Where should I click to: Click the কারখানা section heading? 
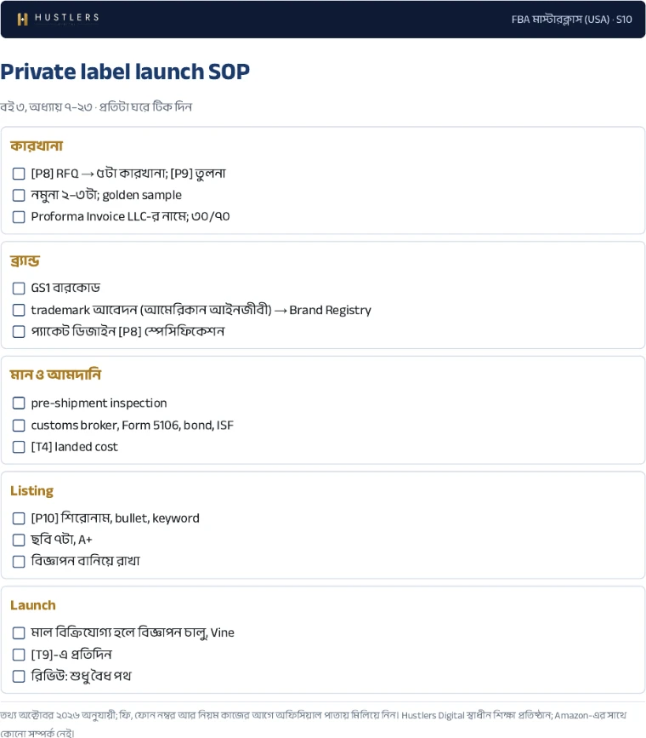click(x=37, y=146)
